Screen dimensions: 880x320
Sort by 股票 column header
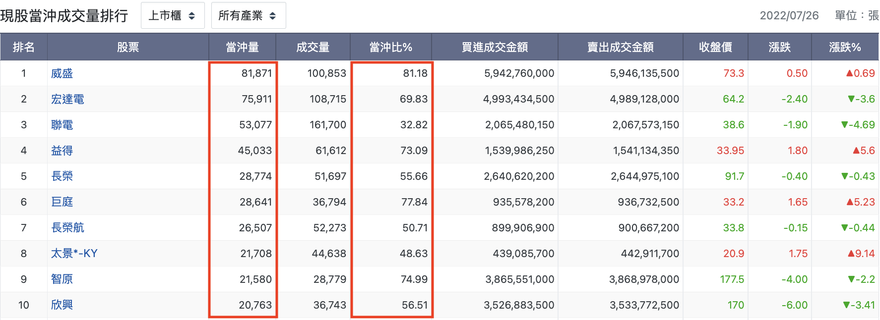[128, 47]
